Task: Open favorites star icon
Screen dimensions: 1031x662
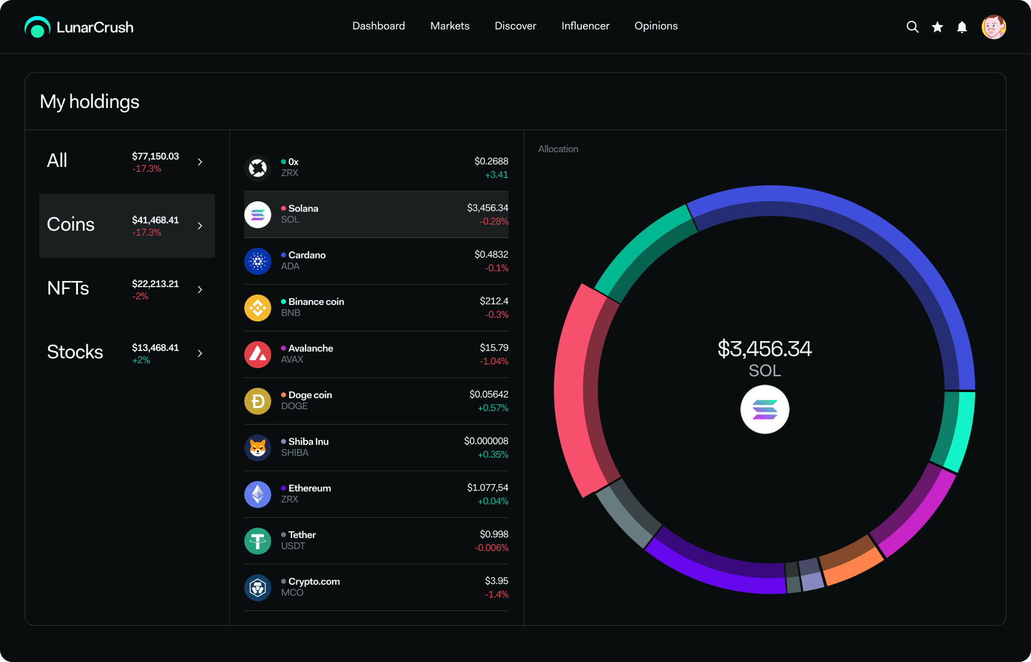Action: (x=937, y=27)
